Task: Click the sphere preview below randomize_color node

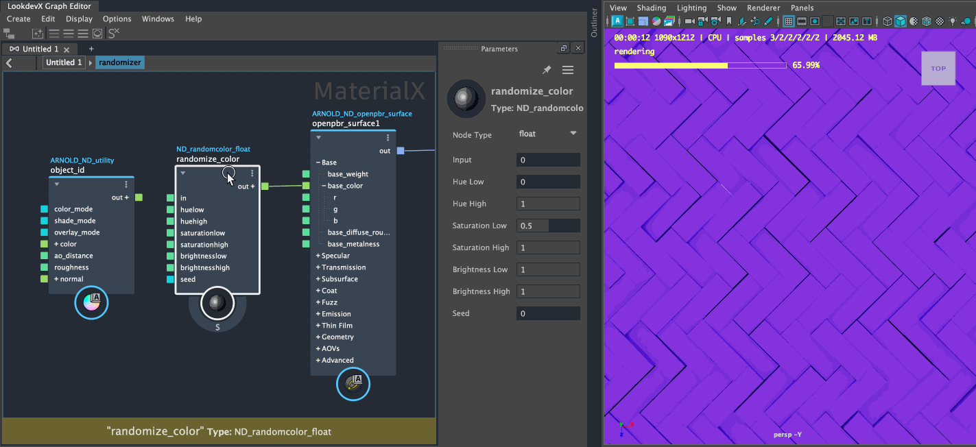Action: point(217,303)
